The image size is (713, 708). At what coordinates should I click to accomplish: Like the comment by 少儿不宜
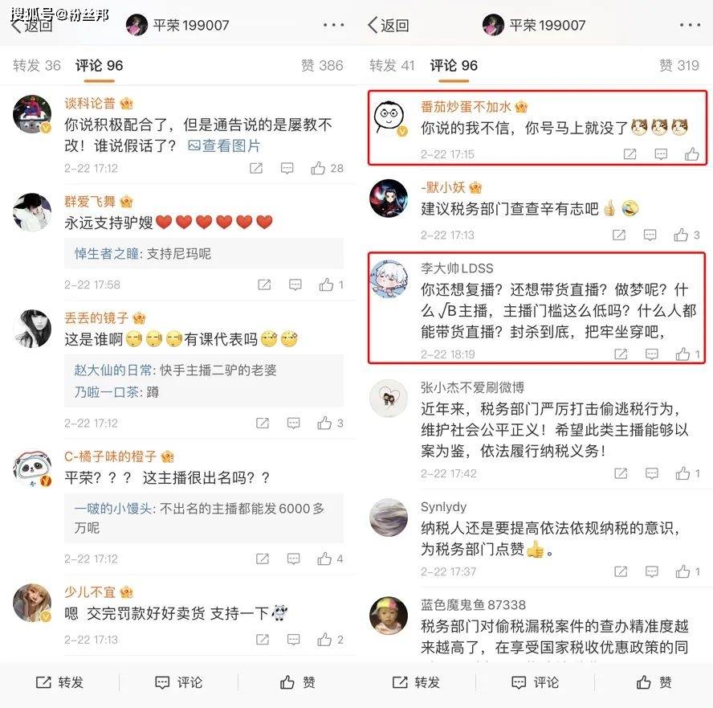click(x=330, y=640)
